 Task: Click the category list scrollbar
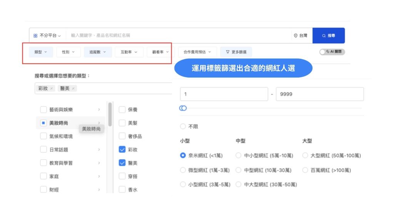pos(110,114)
